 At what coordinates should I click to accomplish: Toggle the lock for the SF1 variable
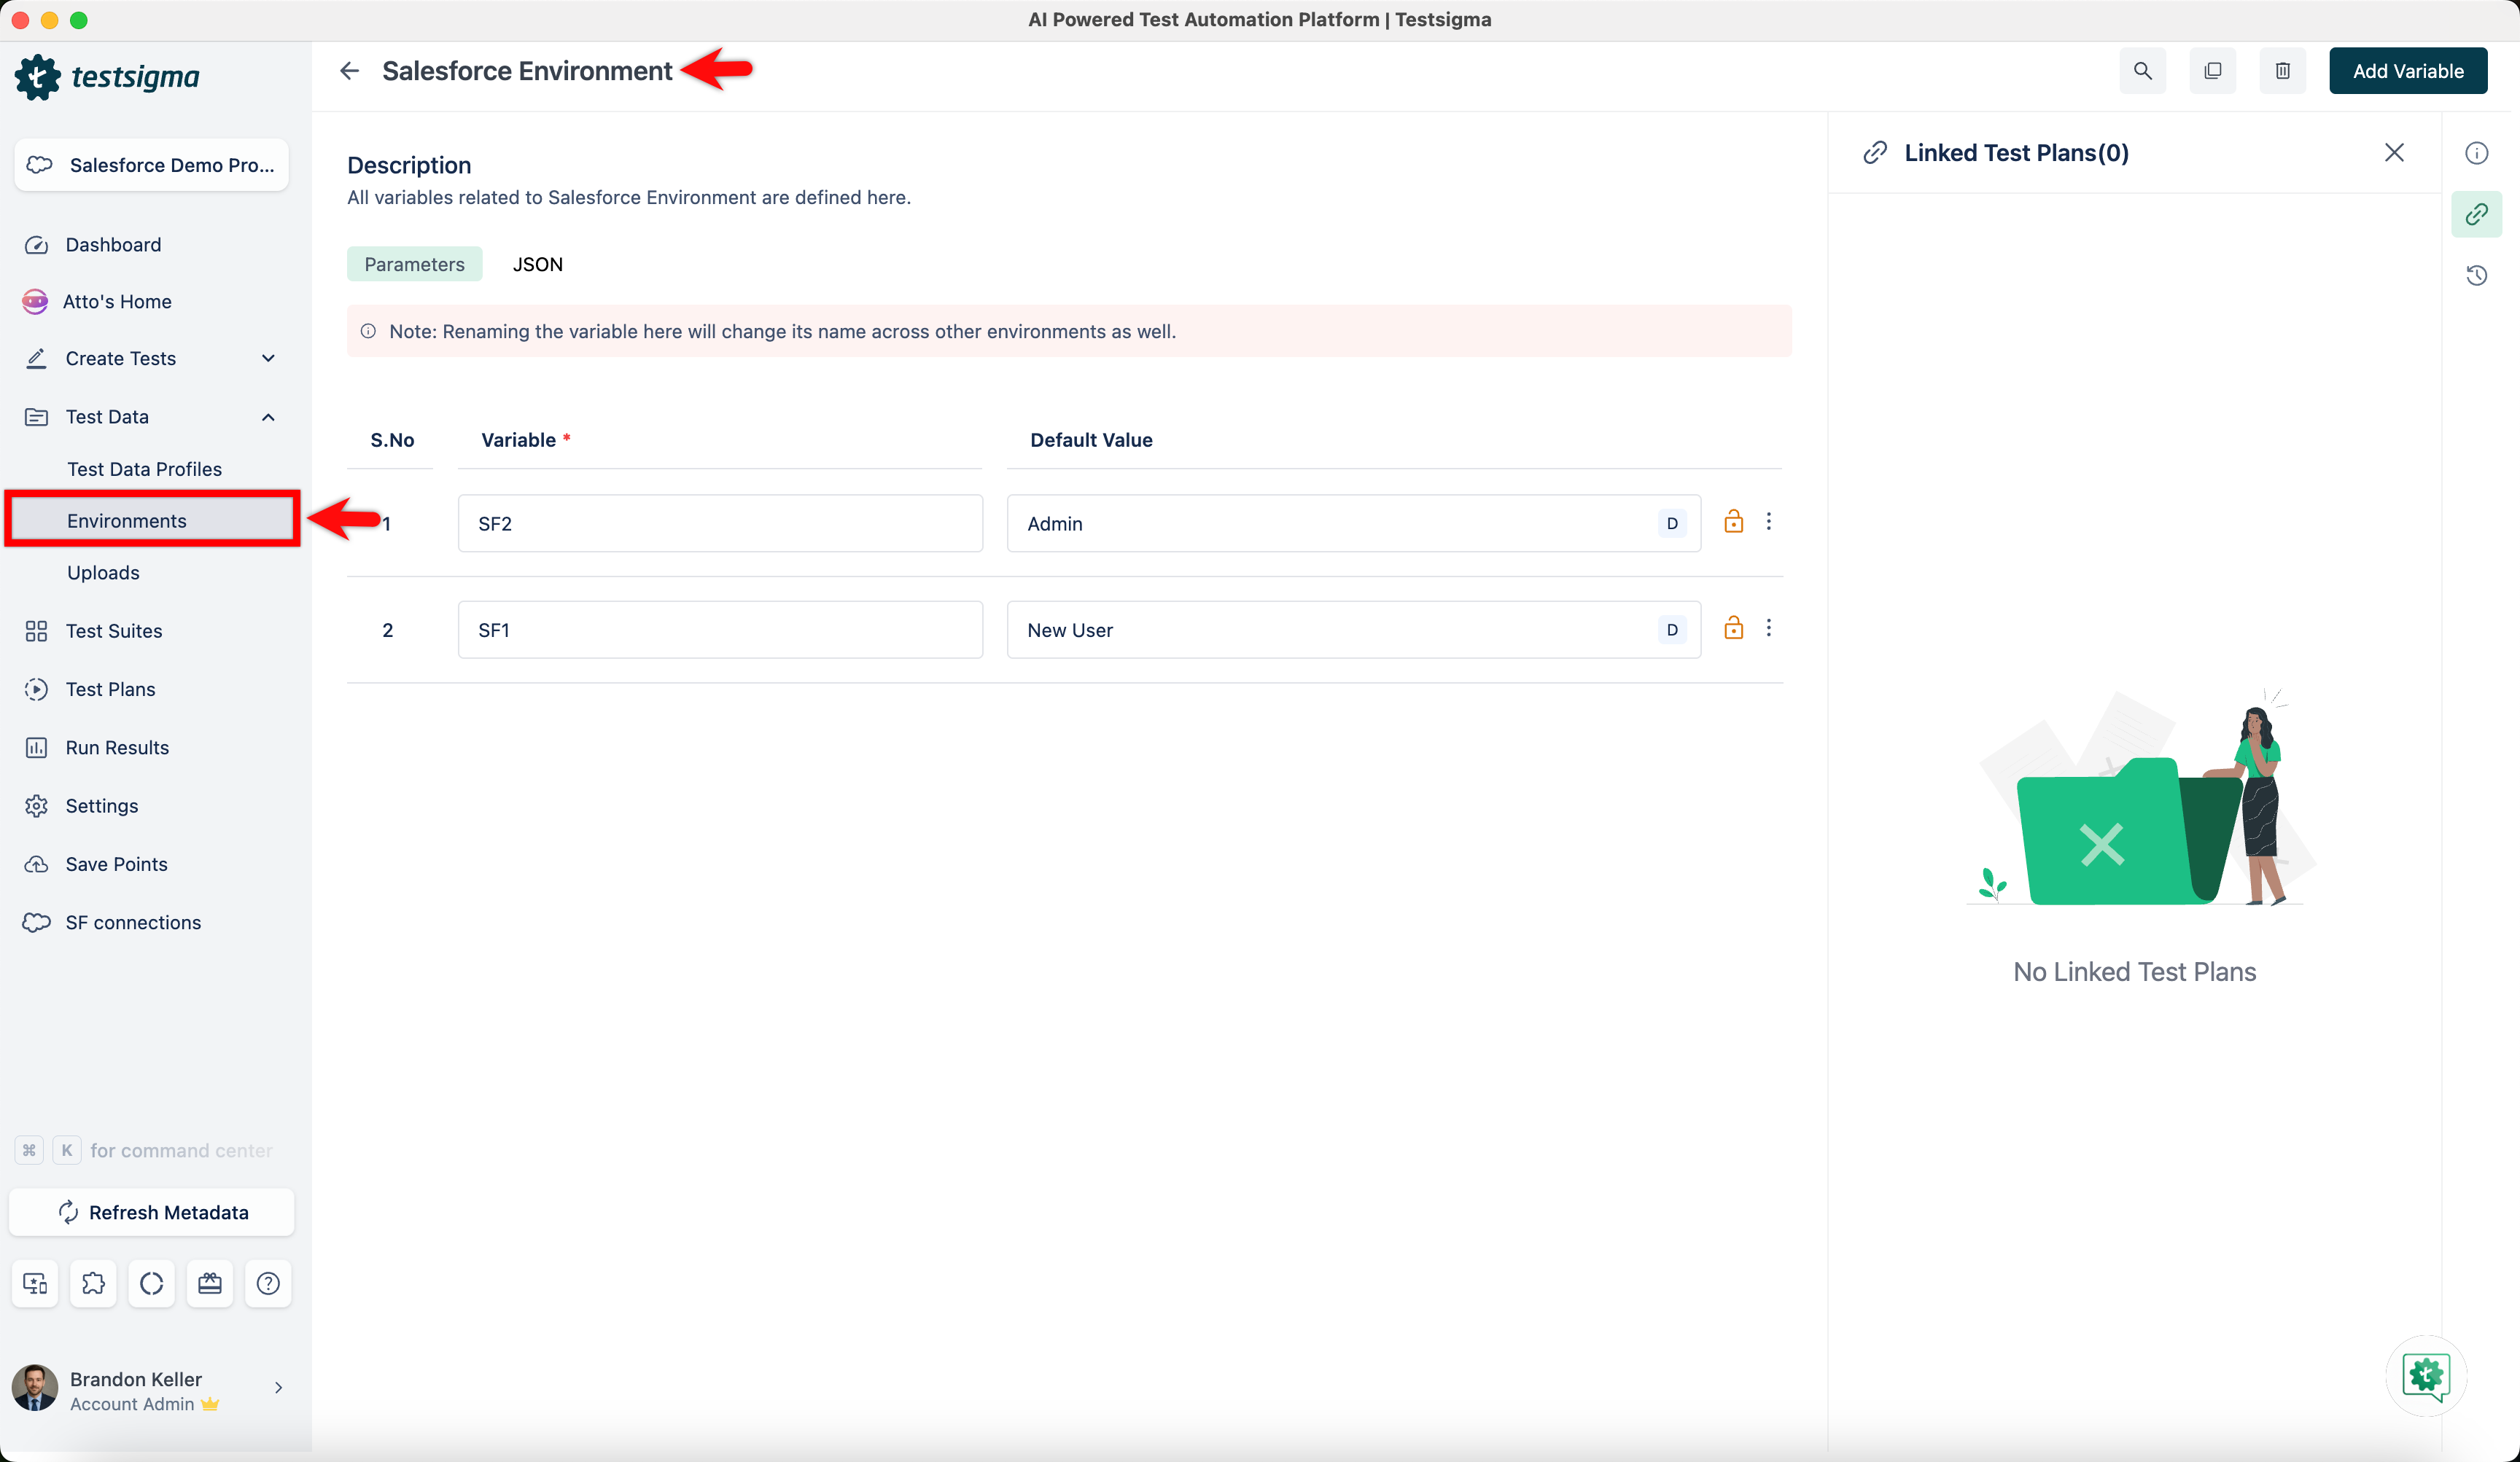(x=1733, y=628)
